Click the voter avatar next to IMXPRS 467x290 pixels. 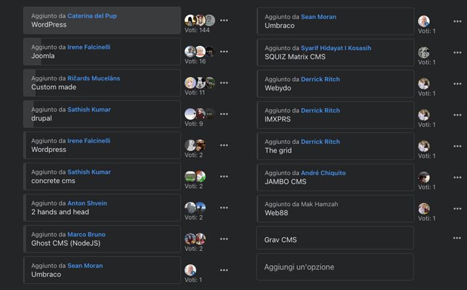click(x=424, y=115)
